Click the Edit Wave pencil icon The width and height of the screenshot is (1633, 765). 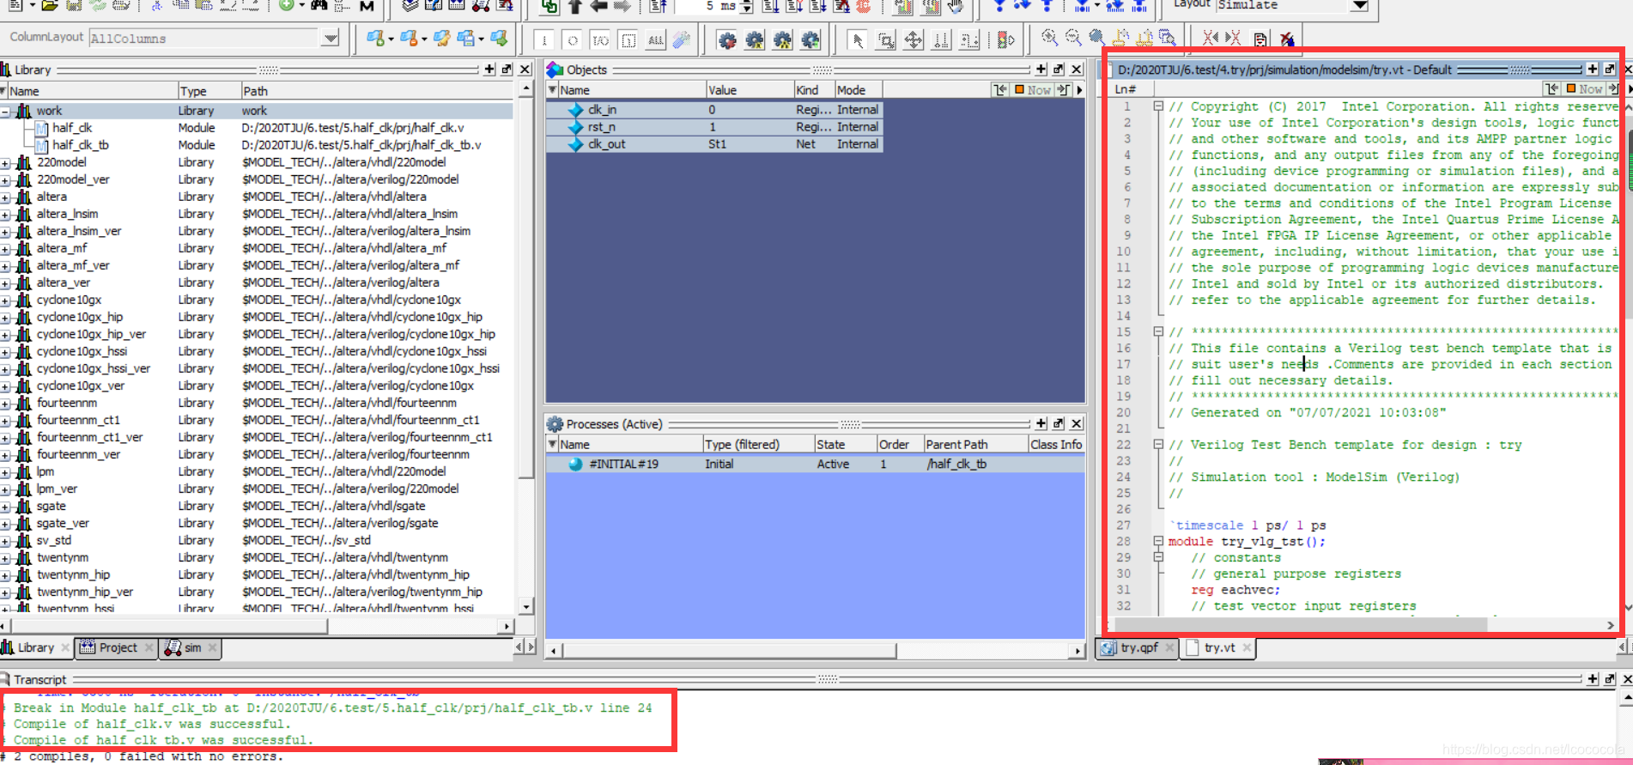pyautogui.click(x=441, y=39)
